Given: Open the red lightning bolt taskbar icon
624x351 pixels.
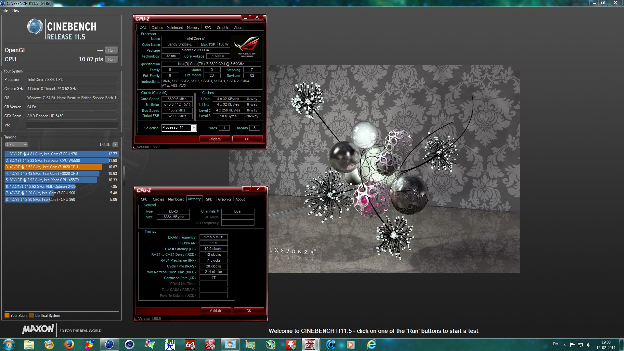Looking at the screenshot, I should (x=291, y=344).
